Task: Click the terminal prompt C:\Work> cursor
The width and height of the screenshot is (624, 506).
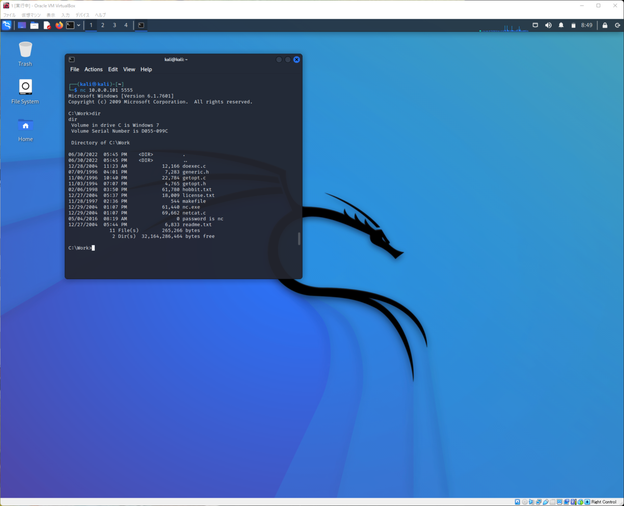Action: 93,248
